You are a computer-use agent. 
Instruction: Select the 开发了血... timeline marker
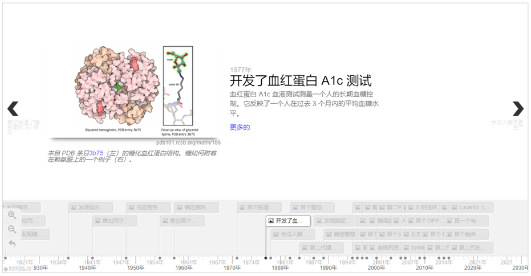(288, 221)
